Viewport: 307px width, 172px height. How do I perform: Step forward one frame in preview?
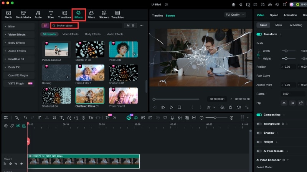click(x=163, y=107)
